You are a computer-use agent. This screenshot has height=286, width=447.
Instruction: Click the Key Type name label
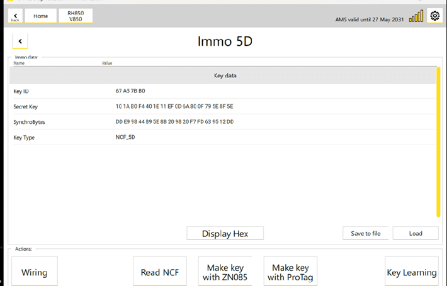(24, 138)
